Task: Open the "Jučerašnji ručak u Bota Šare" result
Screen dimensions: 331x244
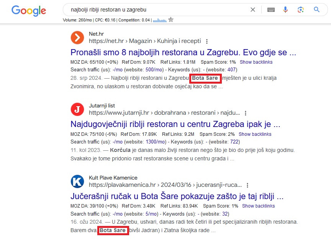Action: click(x=177, y=196)
